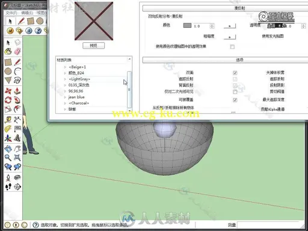Select the Scale tool

point(8,109)
